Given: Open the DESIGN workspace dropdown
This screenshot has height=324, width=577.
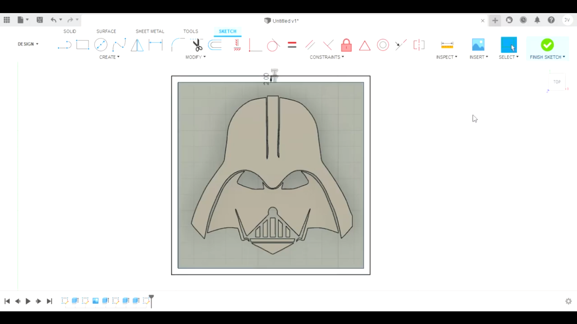Looking at the screenshot, I should (x=28, y=44).
